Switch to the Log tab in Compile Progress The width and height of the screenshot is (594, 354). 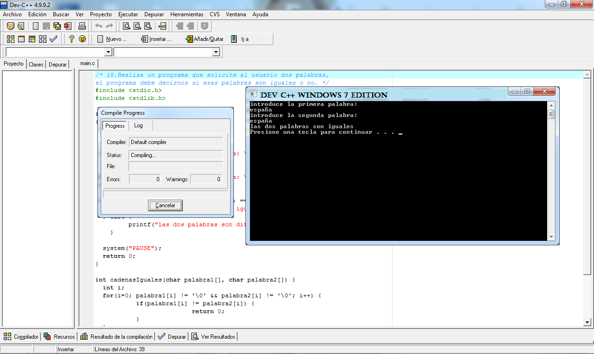pos(138,125)
